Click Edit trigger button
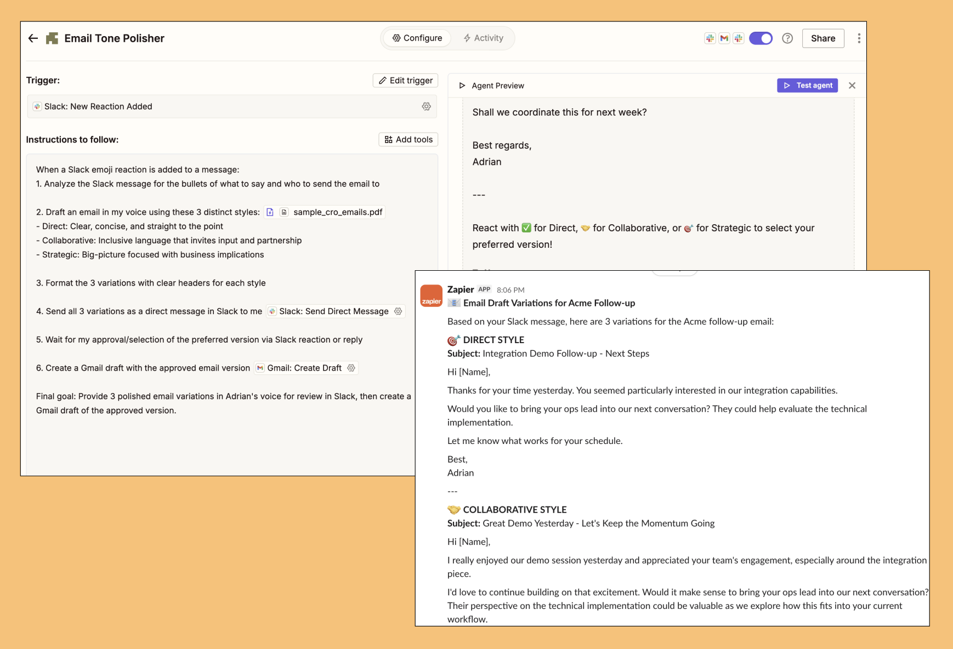 405,81
